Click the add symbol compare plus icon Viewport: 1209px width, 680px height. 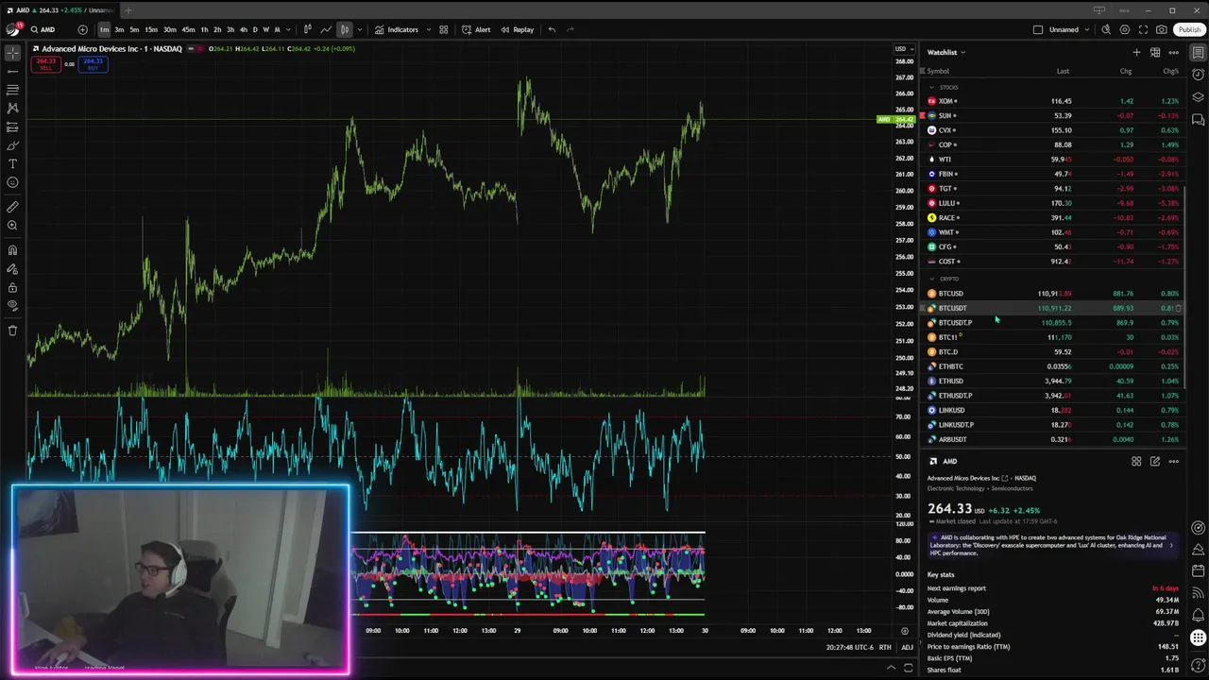(x=82, y=29)
